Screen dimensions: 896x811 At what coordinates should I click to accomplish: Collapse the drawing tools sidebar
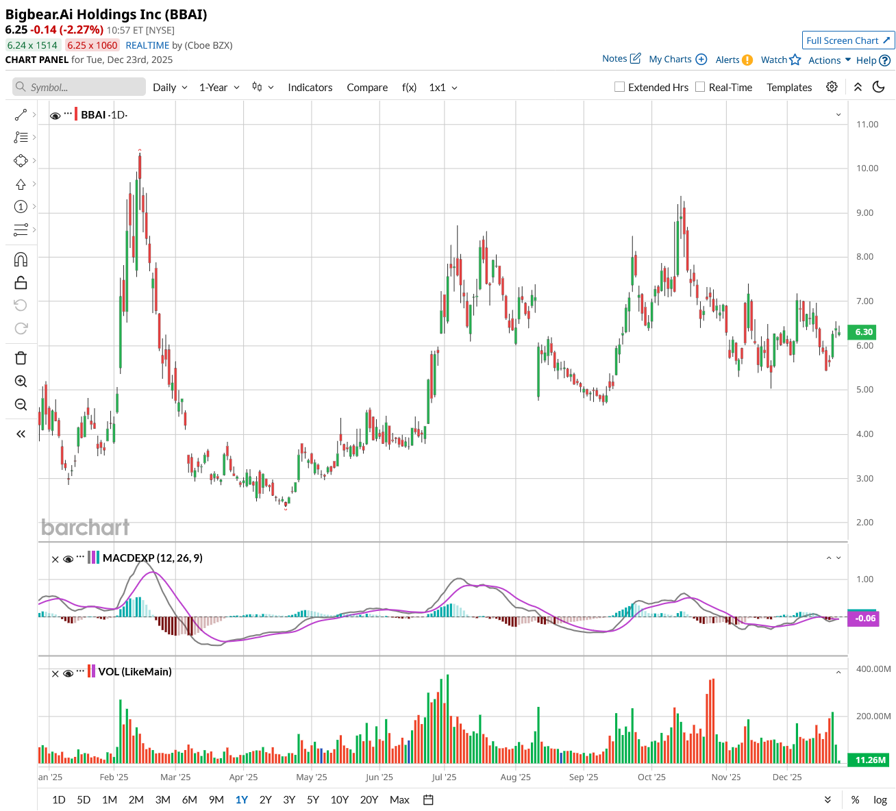(21, 434)
